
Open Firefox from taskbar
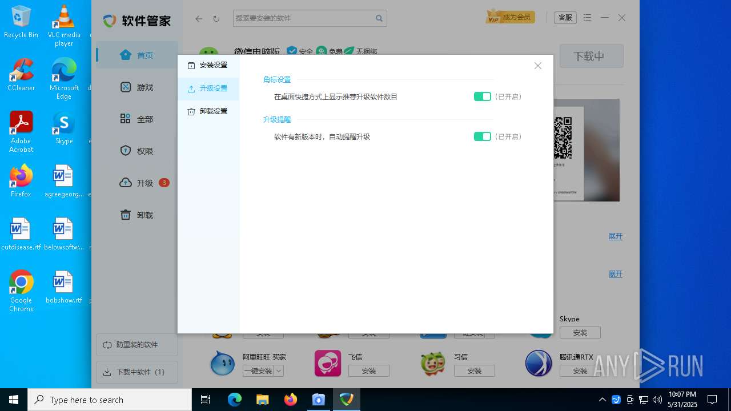click(x=291, y=400)
